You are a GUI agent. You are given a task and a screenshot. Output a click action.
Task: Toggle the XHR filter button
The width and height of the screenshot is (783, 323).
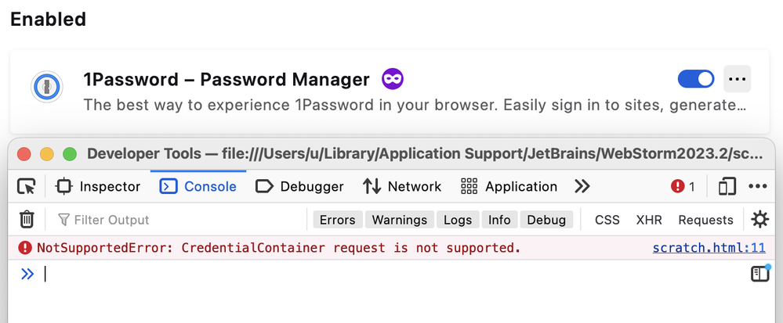click(x=649, y=220)
